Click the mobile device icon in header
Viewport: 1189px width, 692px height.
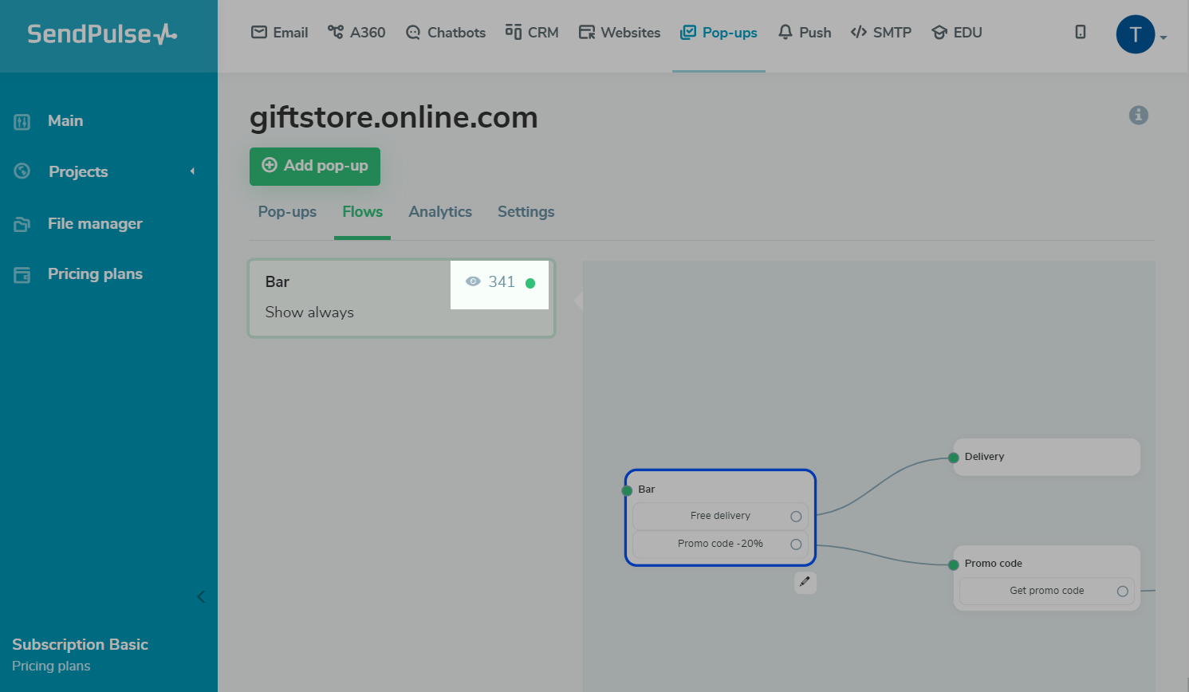1081,32
